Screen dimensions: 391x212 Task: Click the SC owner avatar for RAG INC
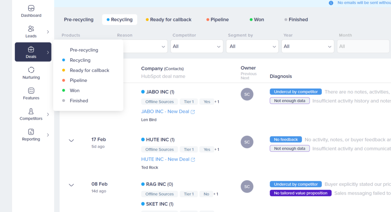click(x=247, y=186)
